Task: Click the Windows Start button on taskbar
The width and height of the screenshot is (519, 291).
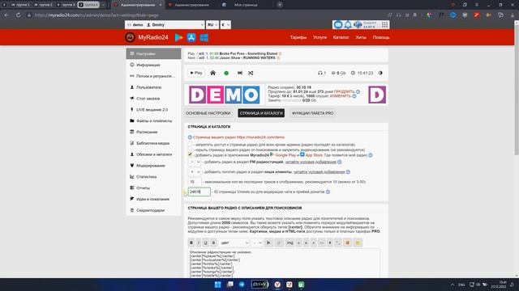Action: 218,285
